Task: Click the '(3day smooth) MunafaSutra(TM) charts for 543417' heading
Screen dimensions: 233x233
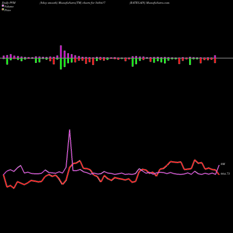Action: [73, 3]
